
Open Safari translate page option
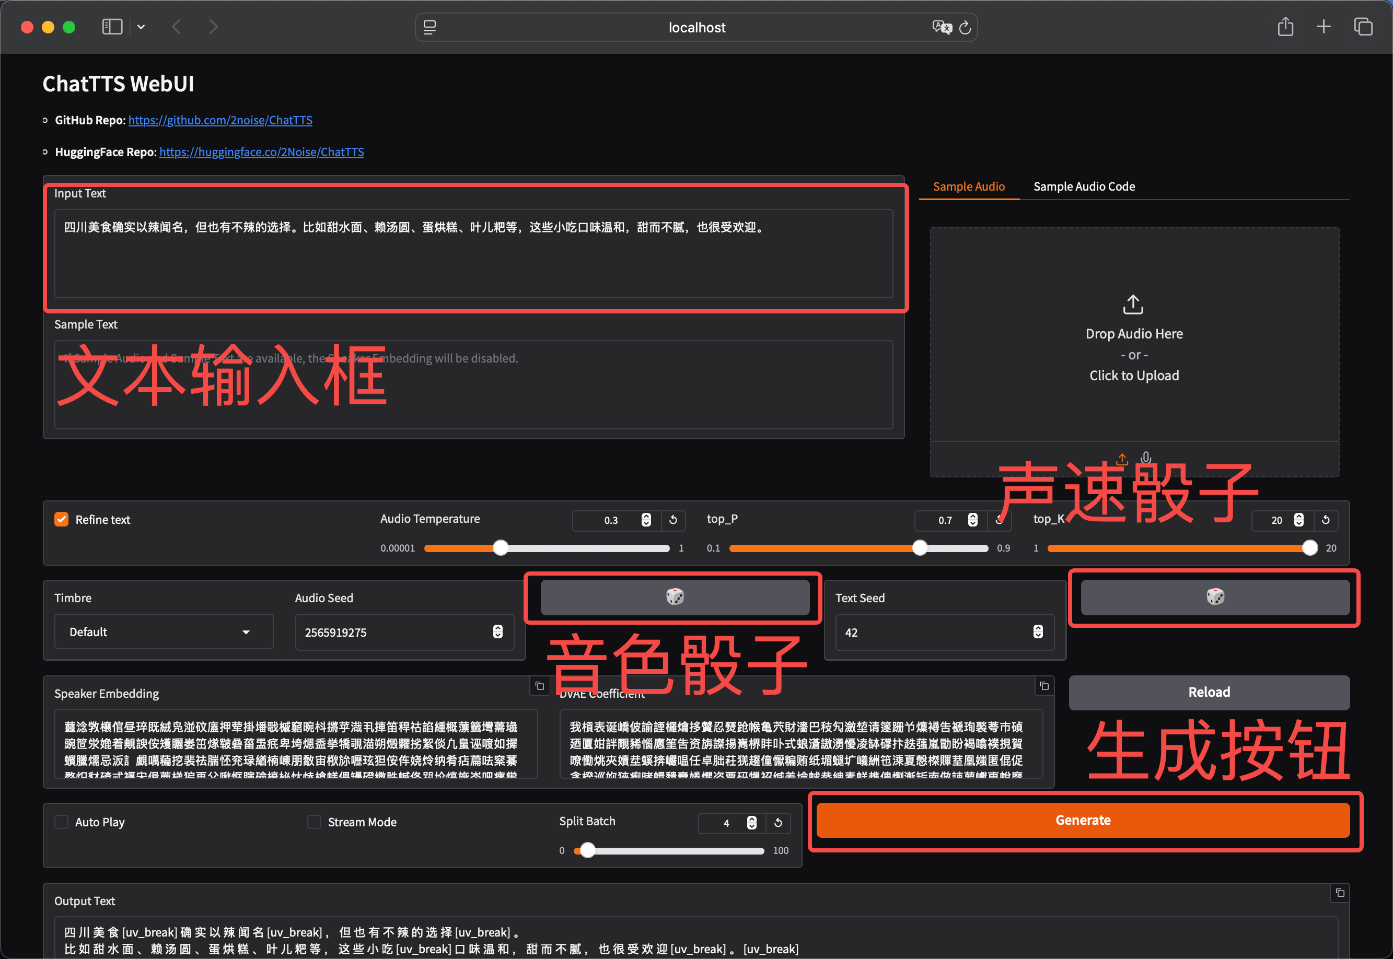tap(942, 28)
